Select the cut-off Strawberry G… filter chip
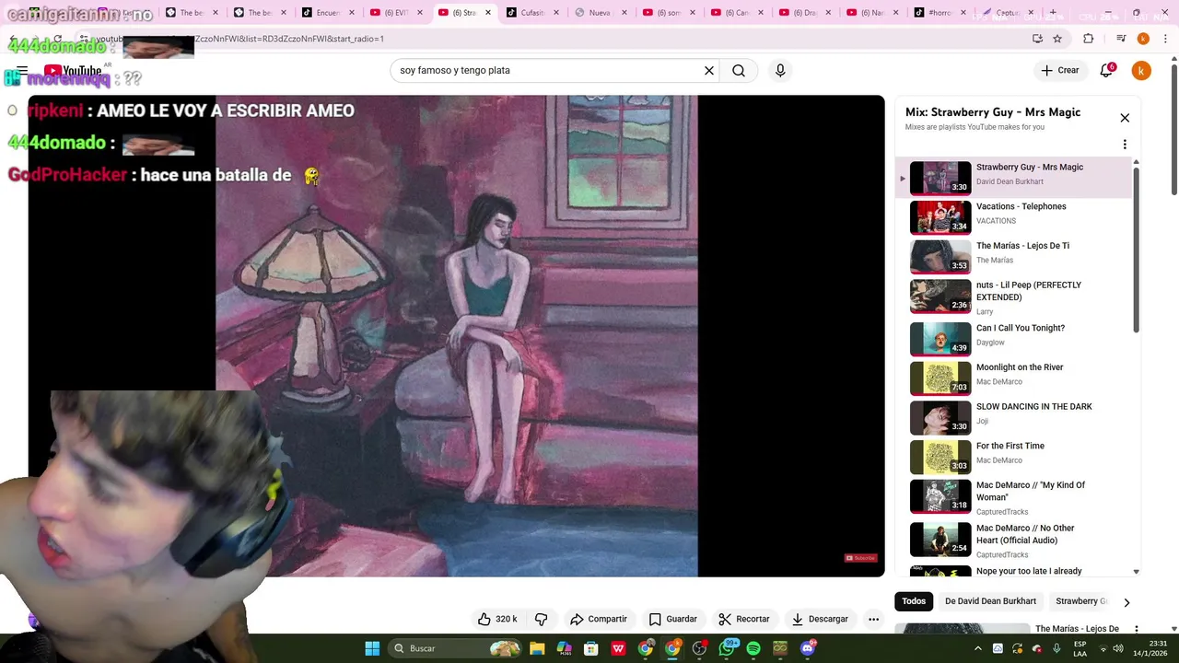Image resolution: width=1179 pixels, height=663 pixels. pos(1080,601)
